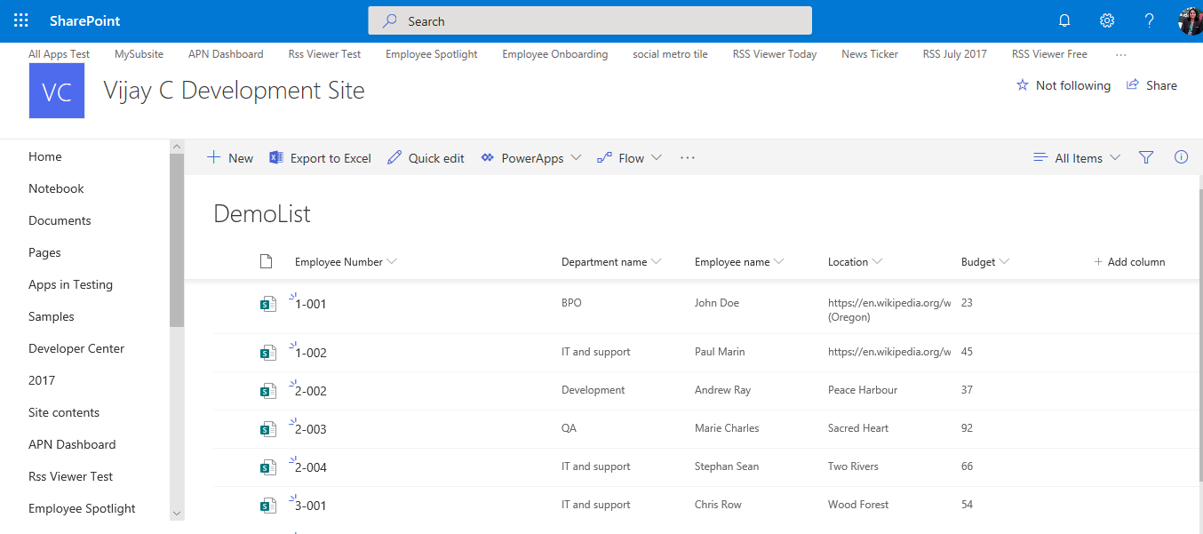Click the user profile picture
The image size is (1203, 534).
(1189, 20)
